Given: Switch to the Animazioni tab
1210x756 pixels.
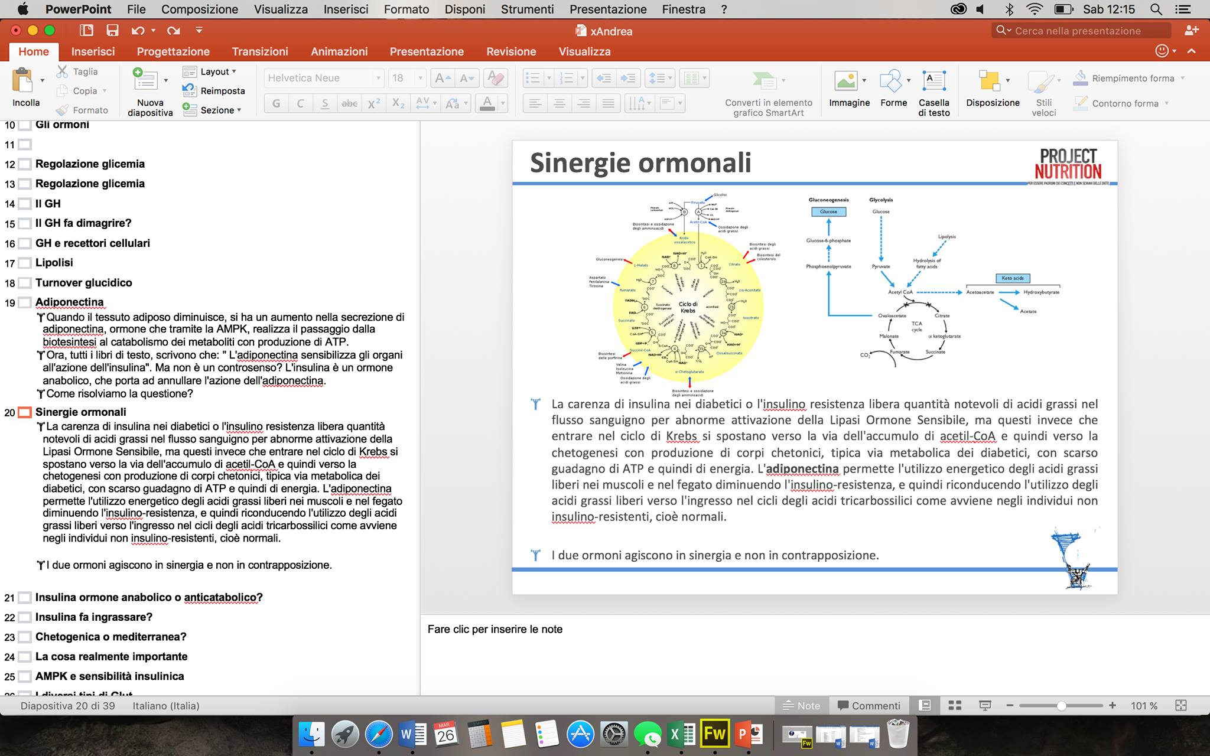Looking at the screenshot, I should [x=339, y=51].
